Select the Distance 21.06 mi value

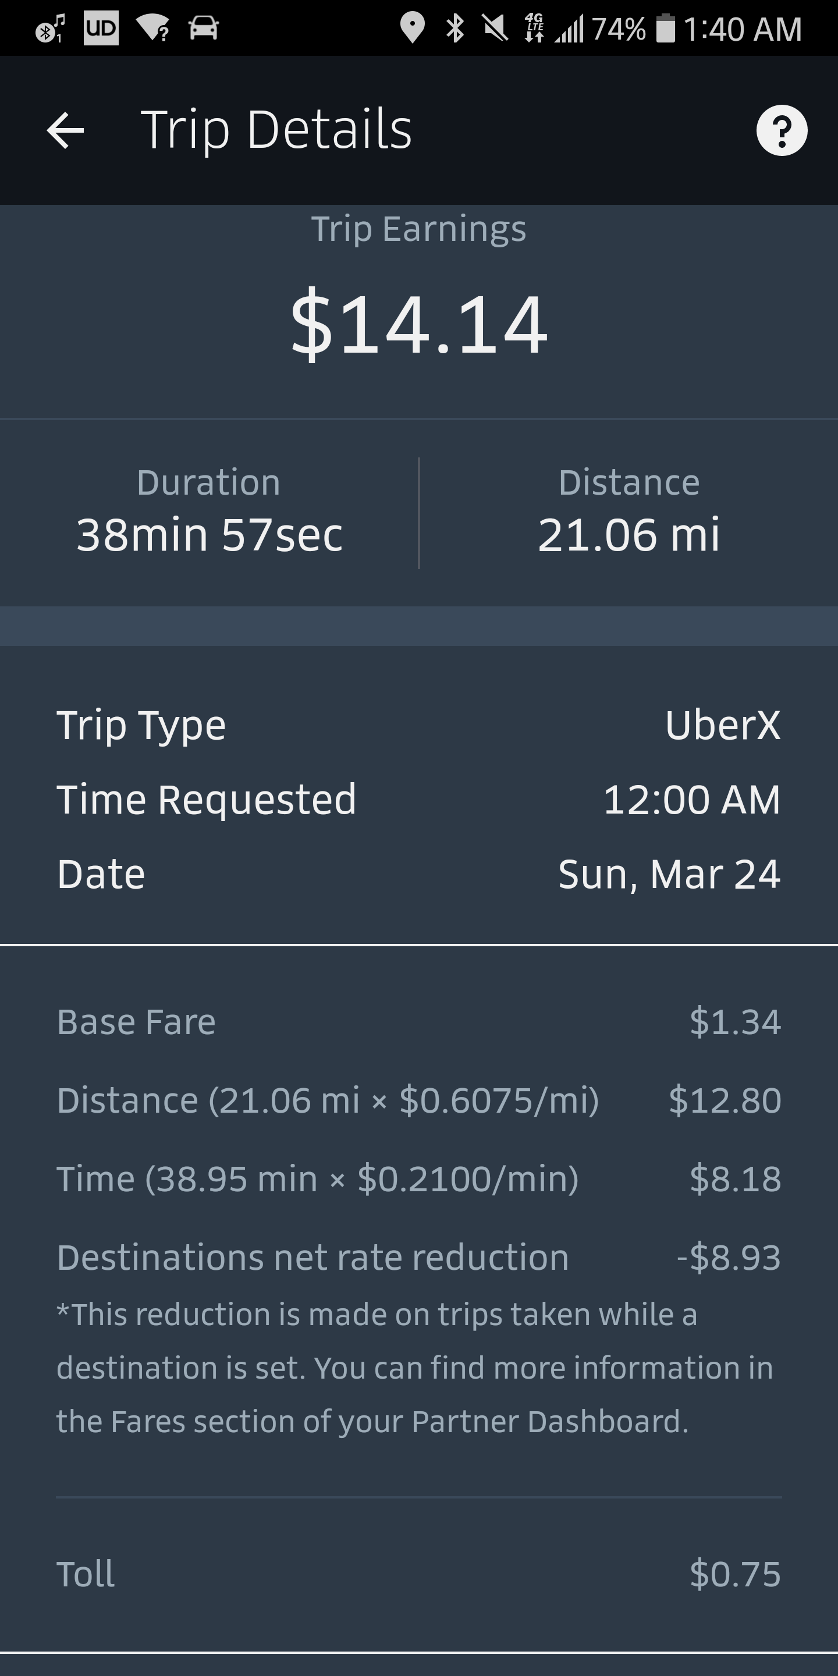pos(628,535)
